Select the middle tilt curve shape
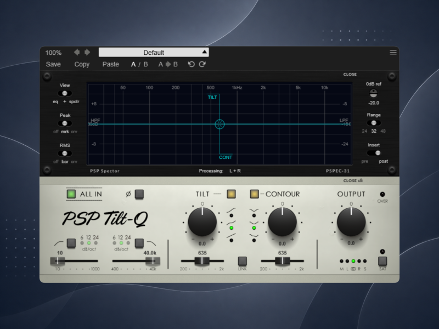Screen dimensions: 439x329 coord(231,228)
